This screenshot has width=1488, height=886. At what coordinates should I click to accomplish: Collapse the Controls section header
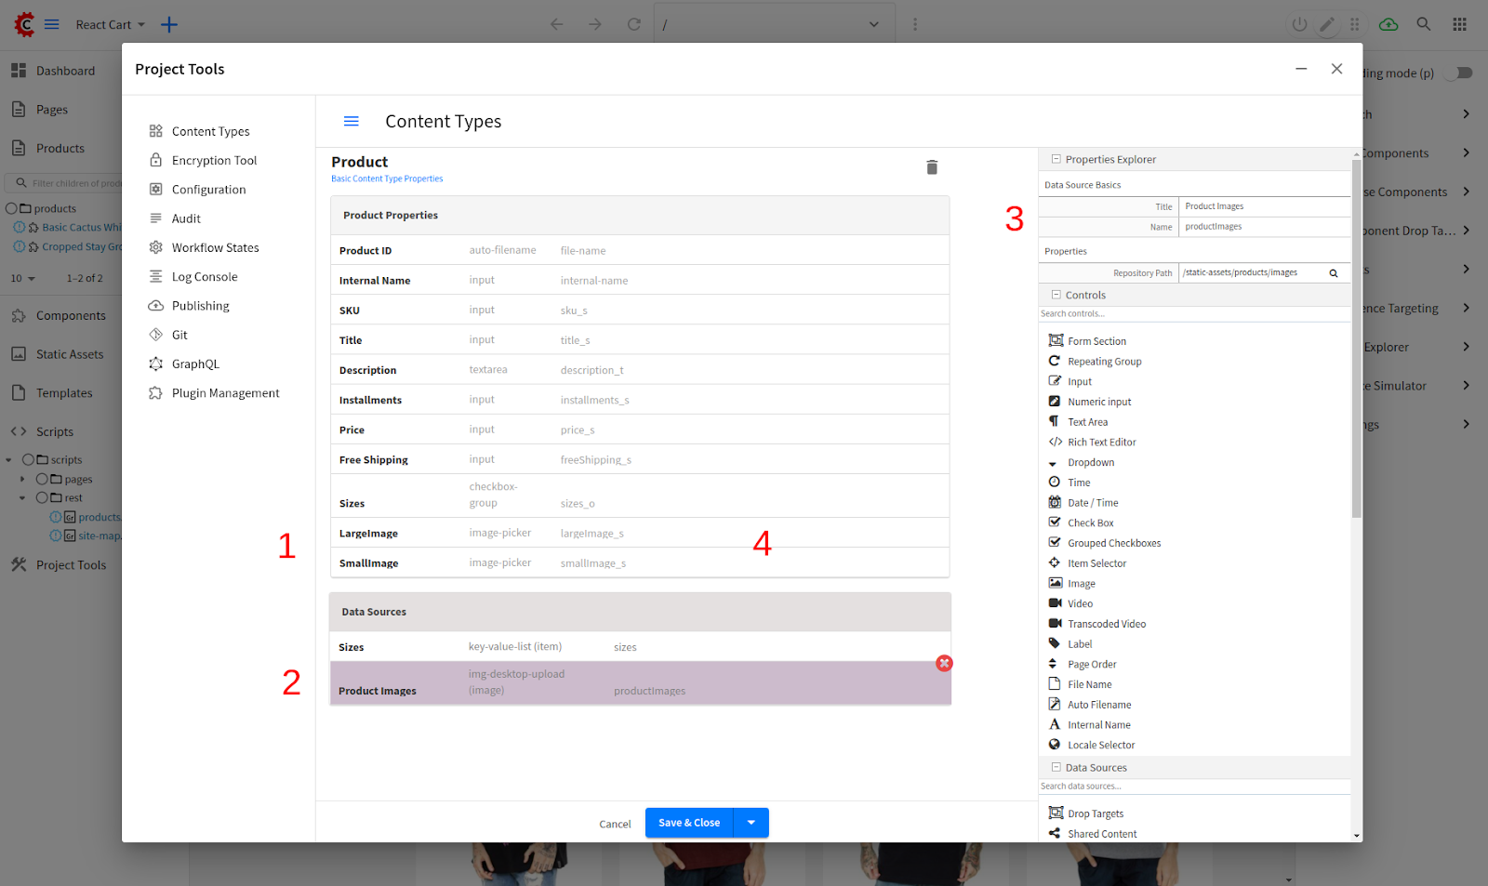pos(1056,295)
